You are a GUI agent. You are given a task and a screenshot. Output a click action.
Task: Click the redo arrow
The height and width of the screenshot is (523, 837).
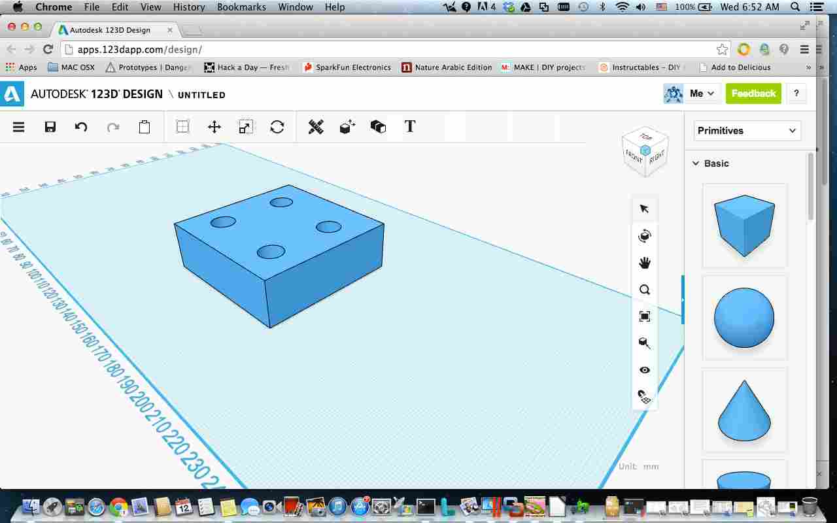(x=113, y=127)
